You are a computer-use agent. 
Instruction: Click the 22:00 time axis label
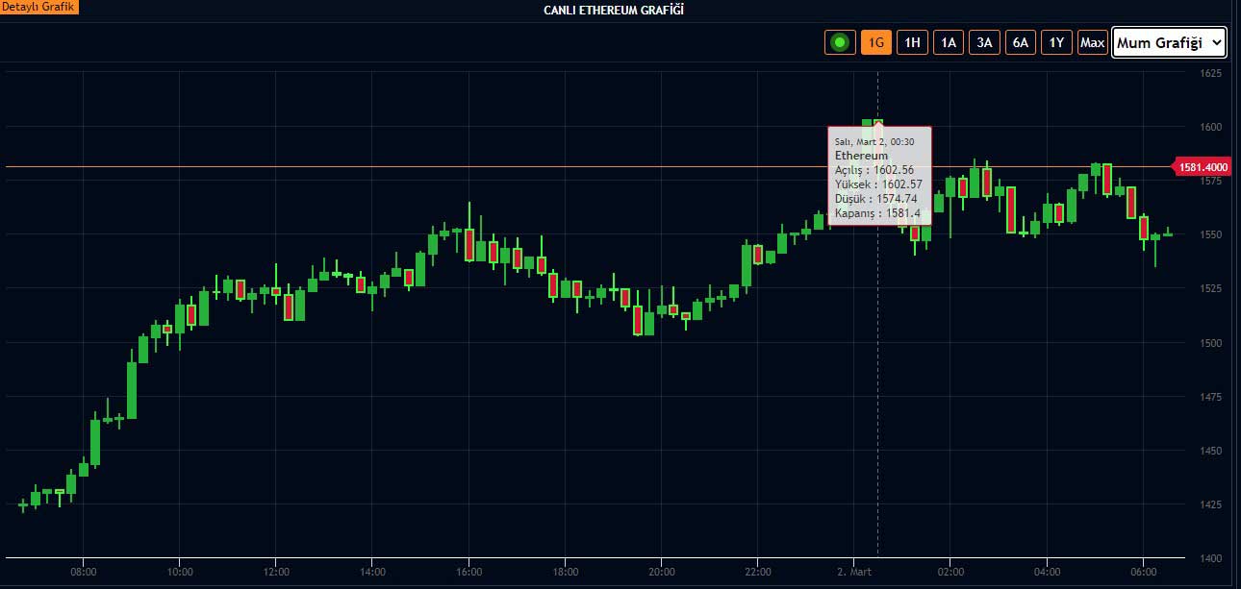758,572
